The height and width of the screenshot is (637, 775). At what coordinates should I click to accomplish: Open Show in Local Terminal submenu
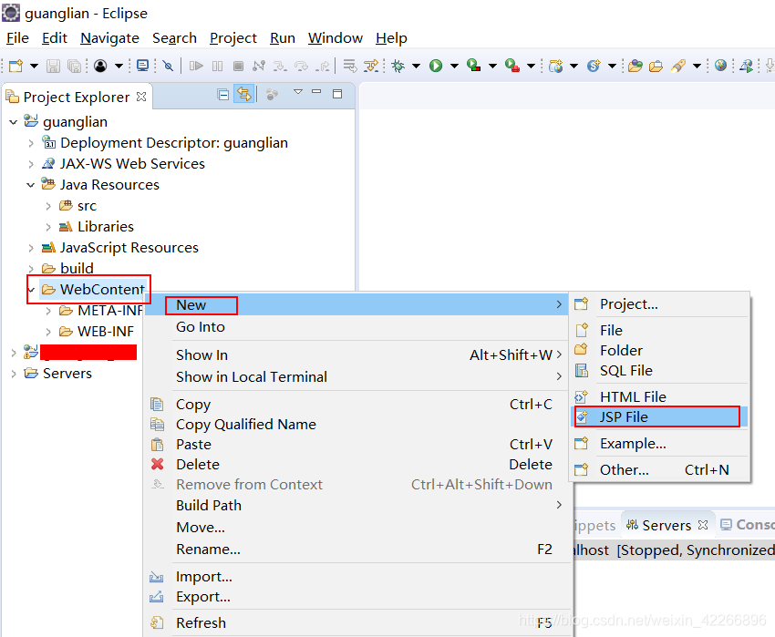(356, 377)
